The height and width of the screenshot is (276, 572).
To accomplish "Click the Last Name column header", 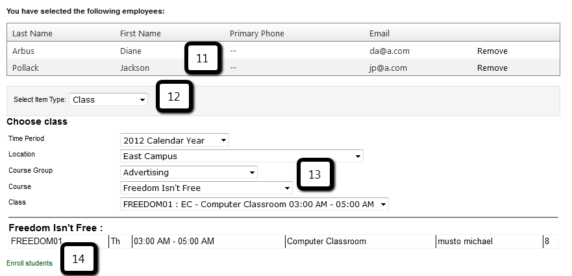I will pos(32,33).
